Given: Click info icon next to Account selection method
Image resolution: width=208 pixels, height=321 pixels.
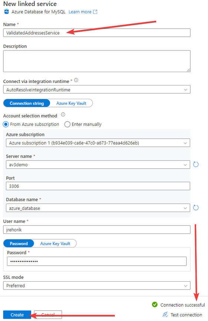Looking at the screenshot, I should [63, 114].
